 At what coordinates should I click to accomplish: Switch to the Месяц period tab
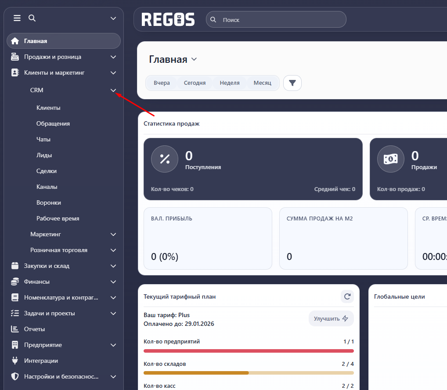click(x=262, y=83)
